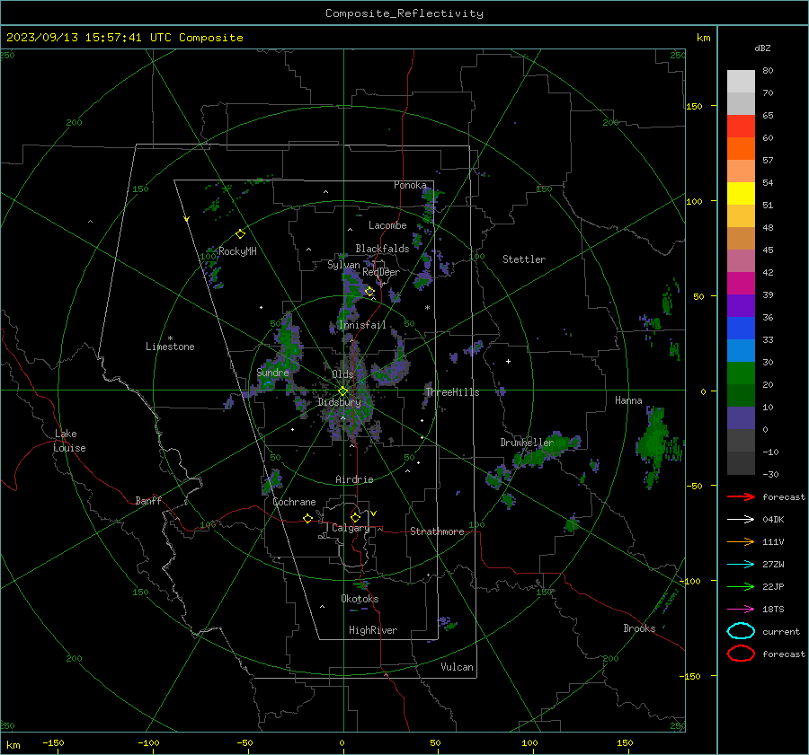Viewport: 809px width, 755px height.
Task: Click the RockyMH label
Action: (x=237, y=251)
